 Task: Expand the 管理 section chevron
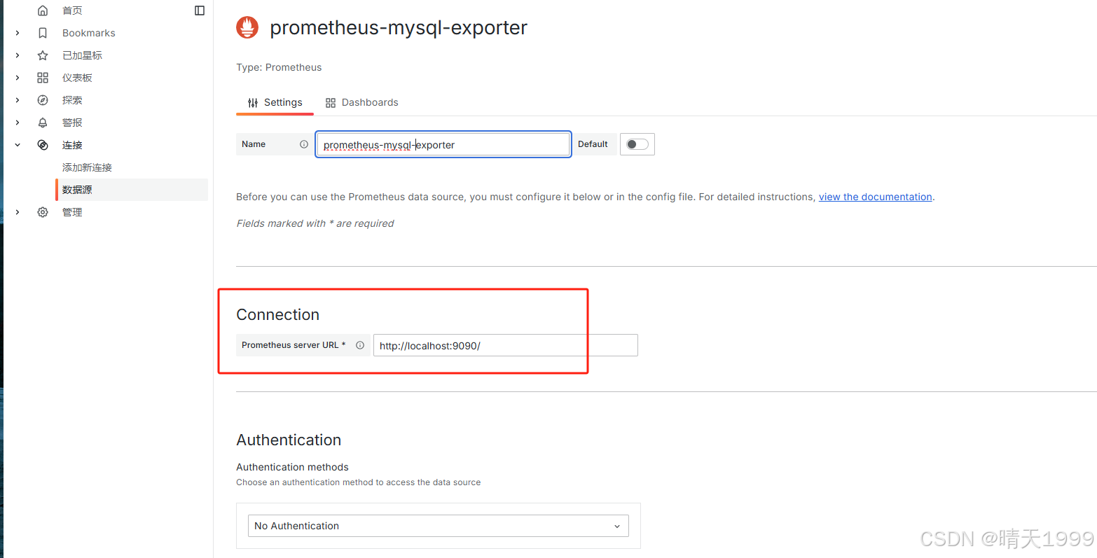point(18,212)
